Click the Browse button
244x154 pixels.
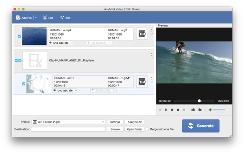tap(115, 129)
